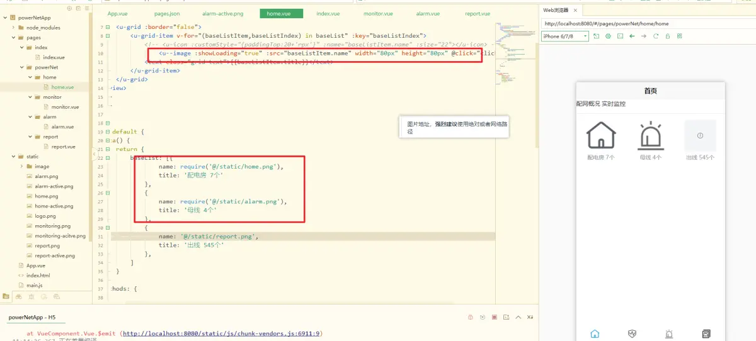Screen dimensions: 756x341
Task: Open index.html in the file tree
Action: [x=38, y=276]
